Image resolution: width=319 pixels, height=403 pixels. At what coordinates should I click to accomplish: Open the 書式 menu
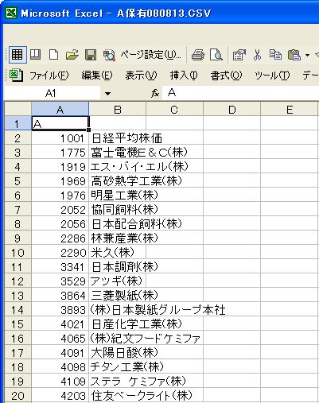(x=226, y=76)
